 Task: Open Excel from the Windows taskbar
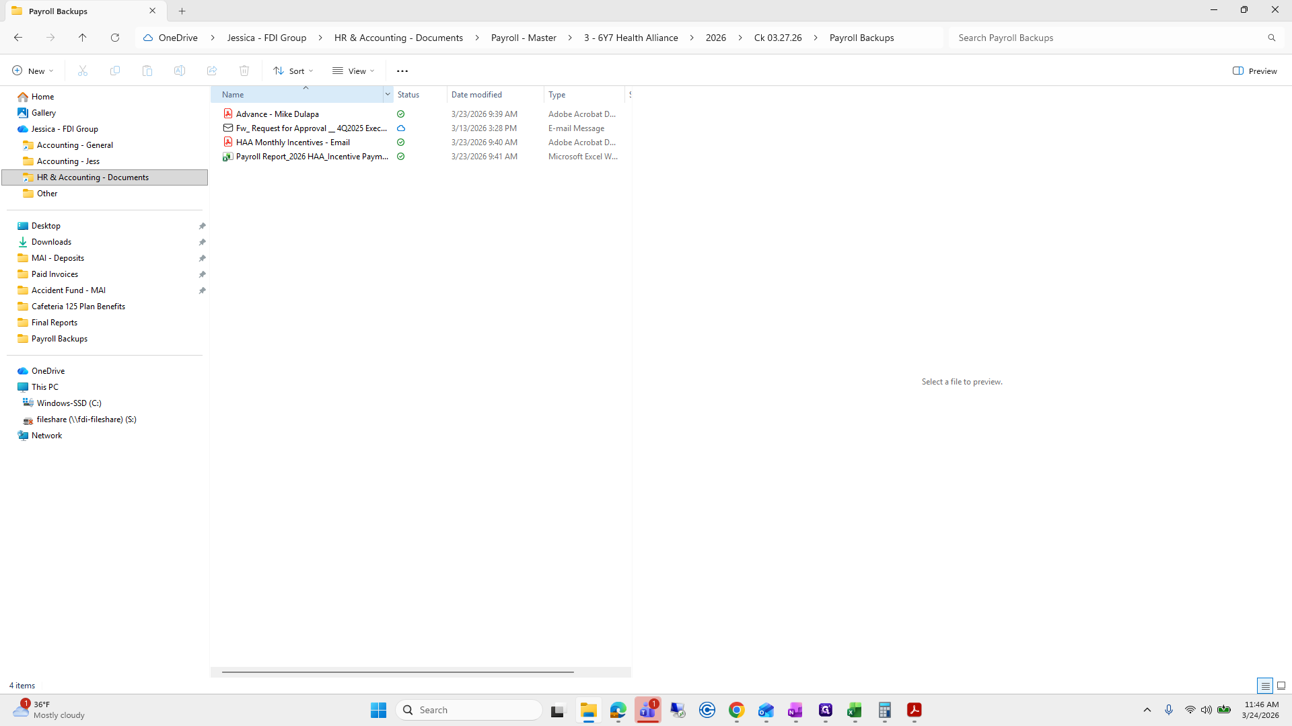(x=855, y=710)
